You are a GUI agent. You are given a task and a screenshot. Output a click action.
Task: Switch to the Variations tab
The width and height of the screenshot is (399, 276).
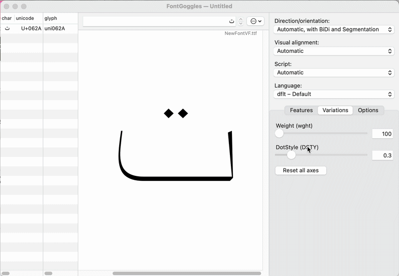tap(335, 110)
